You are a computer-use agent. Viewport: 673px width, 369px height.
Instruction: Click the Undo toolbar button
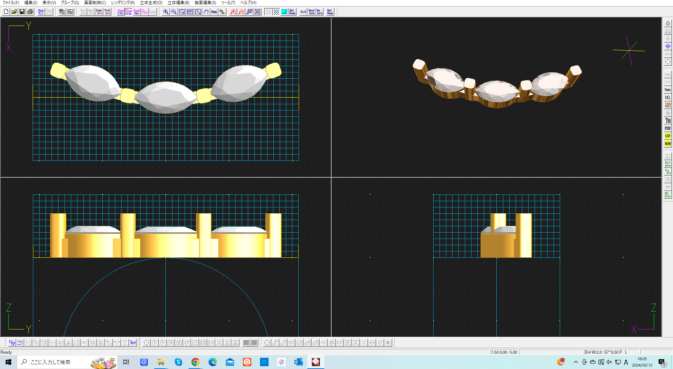coord(41,12)
